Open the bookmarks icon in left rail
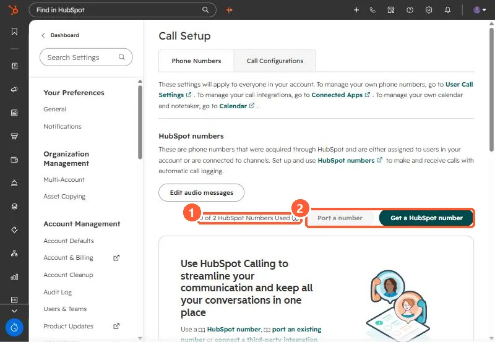The height and width of the screenshot is (342, 495). click(14, 32)
